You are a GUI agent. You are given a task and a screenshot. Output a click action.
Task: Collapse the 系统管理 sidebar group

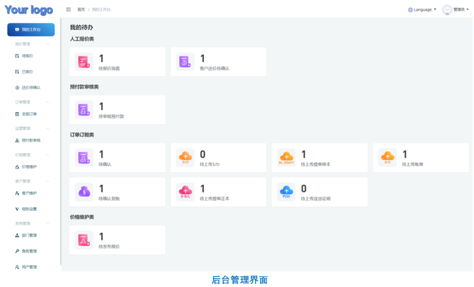tap(48, 223)
